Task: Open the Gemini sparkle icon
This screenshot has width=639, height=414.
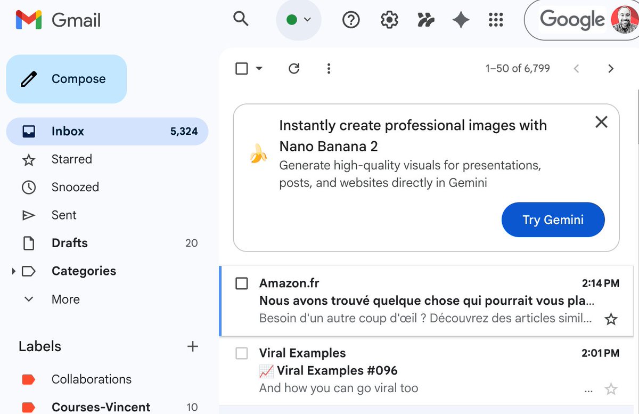Action: 461,20
